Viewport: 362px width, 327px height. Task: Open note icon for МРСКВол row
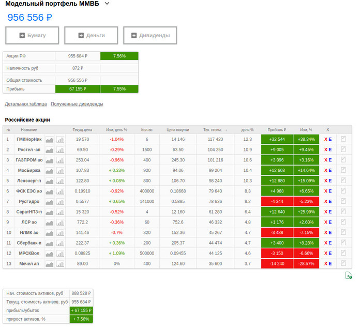[343, 252]
